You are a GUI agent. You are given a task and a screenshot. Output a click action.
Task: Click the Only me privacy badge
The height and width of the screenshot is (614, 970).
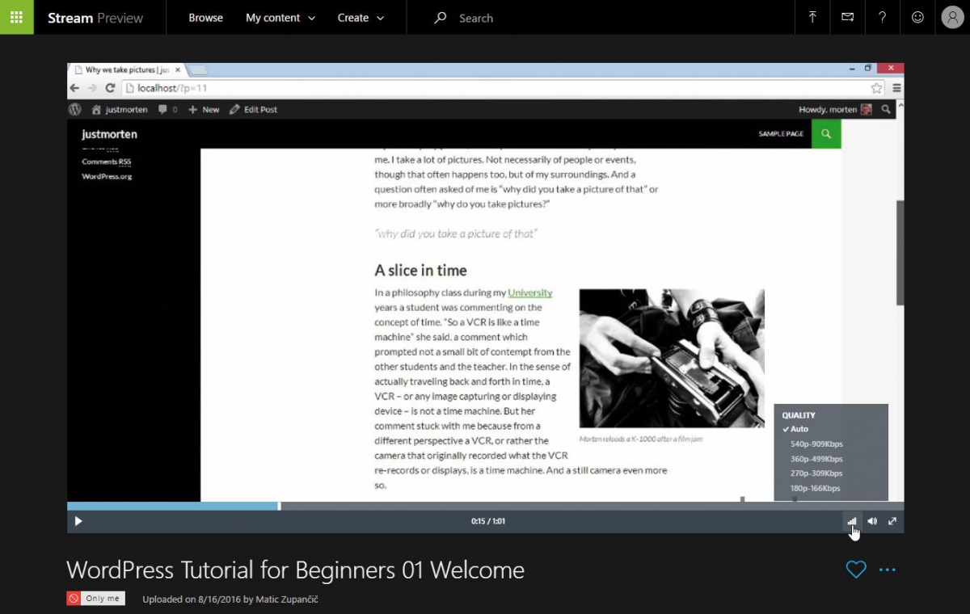tap(95, 599)
